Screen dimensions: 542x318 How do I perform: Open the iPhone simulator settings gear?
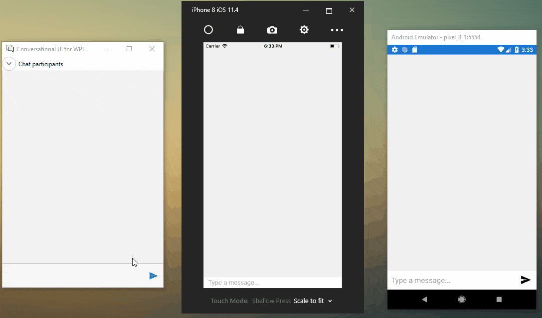click(x=304, y=30)
